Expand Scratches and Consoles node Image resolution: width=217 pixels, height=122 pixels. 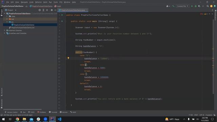tap(4, 33)
